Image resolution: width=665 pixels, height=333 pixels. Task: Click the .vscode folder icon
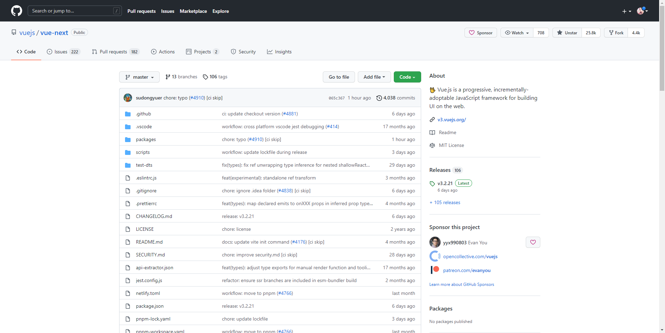[128, 126]
